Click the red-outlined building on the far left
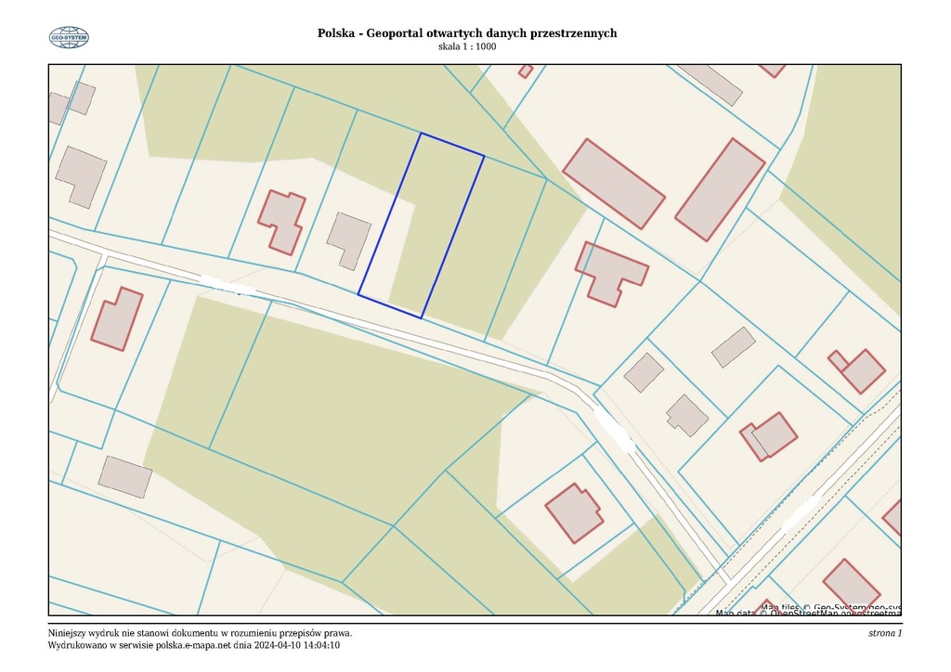 click(x=117, y=319)
